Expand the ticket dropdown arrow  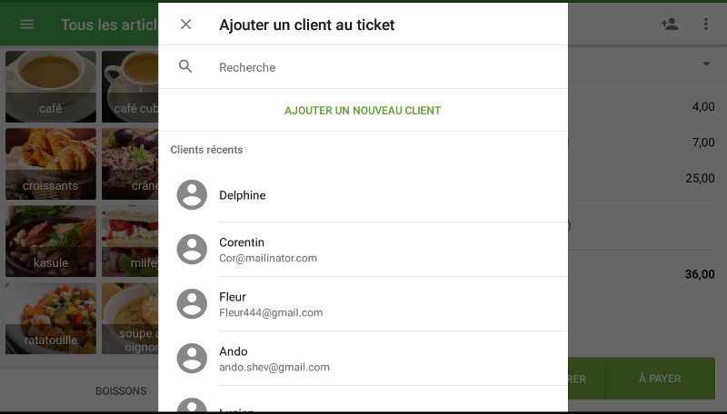(706, 64)
